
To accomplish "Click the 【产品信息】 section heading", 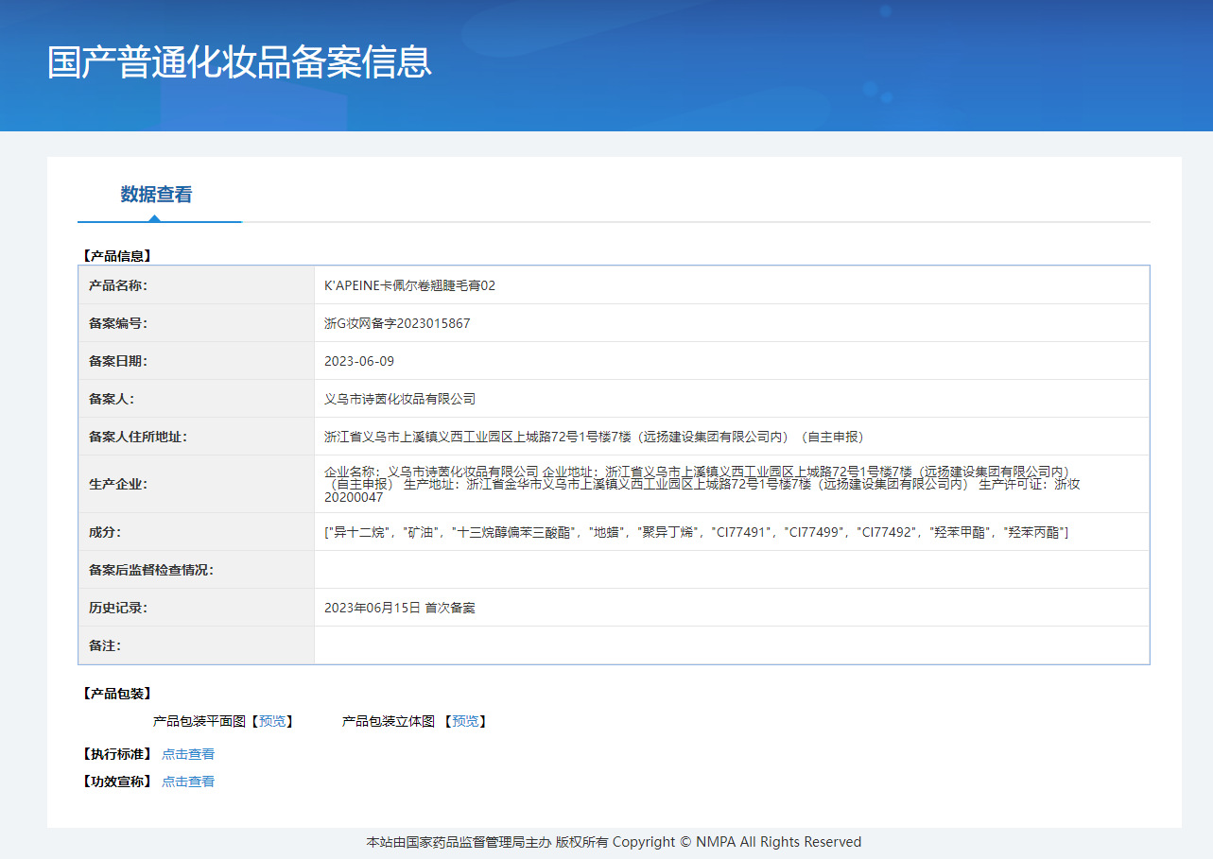I will point(117,255).
